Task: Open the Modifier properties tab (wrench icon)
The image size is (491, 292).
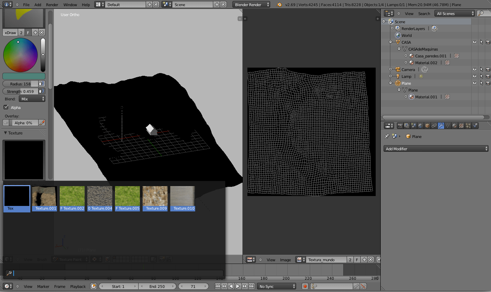Action: click(441, 125)
